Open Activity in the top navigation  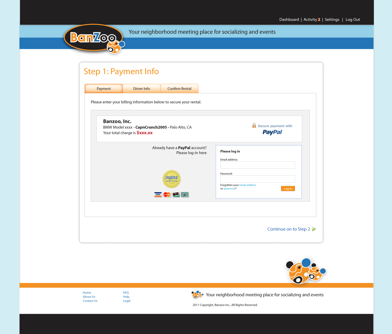pos(310,20)
